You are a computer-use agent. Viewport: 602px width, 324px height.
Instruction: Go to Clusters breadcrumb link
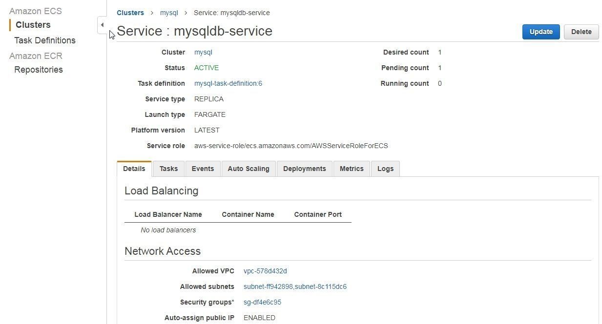[130, 13]
